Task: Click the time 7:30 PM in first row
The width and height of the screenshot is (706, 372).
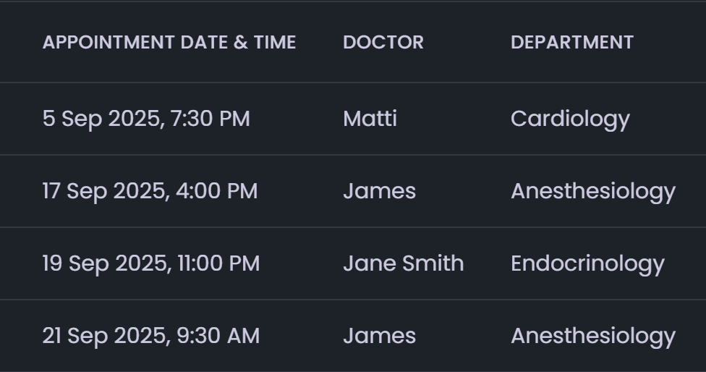Action: [x=210, y=119]
